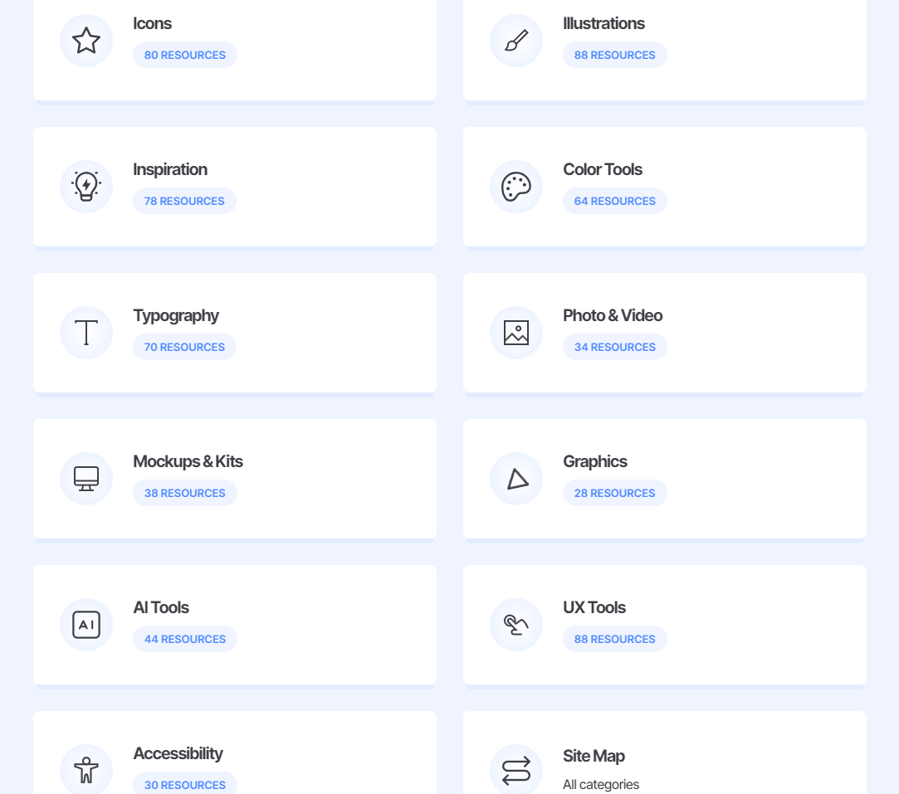Click the palette icon for Color Tools
899x794 pixels.
pos(516,187)
